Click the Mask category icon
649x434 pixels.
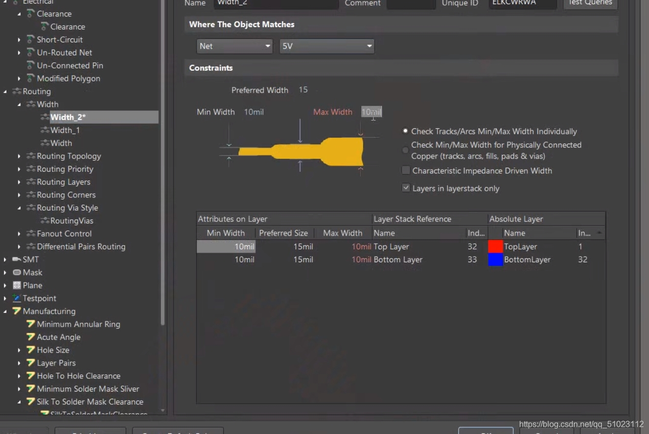[17, 272]
